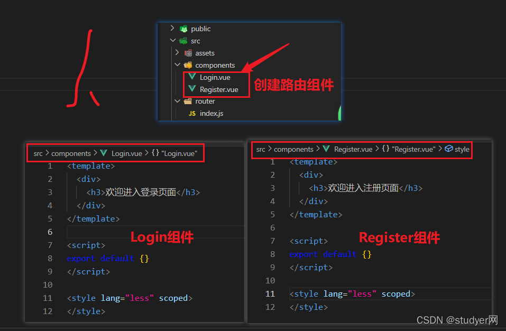Image resolution: width=506 pixels, height=331 pixels.
Task: Click Login.vue file breadcrumb in left editor
Action: (127, 153)
